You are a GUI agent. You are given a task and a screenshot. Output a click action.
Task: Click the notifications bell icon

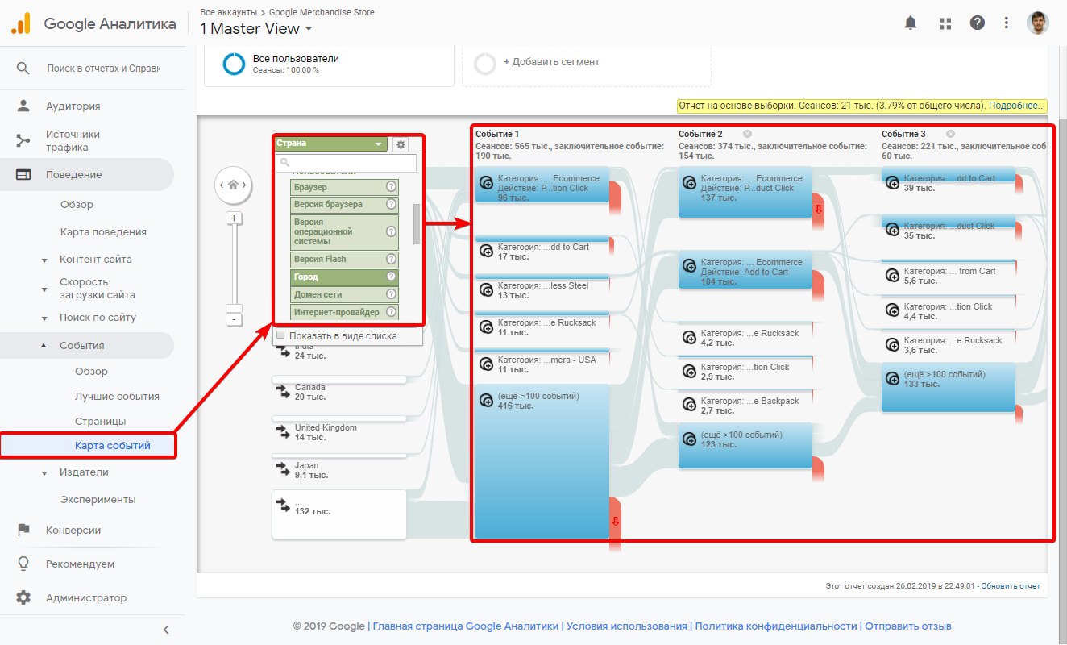[x=911, y=23]
